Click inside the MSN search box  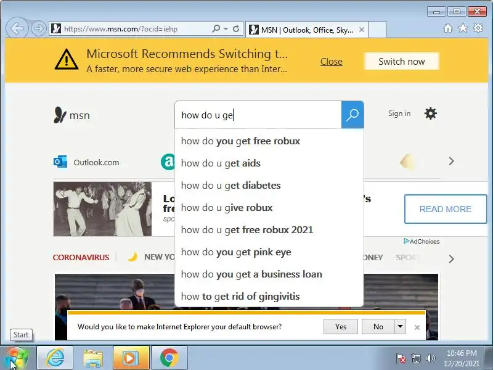[258, 115]
